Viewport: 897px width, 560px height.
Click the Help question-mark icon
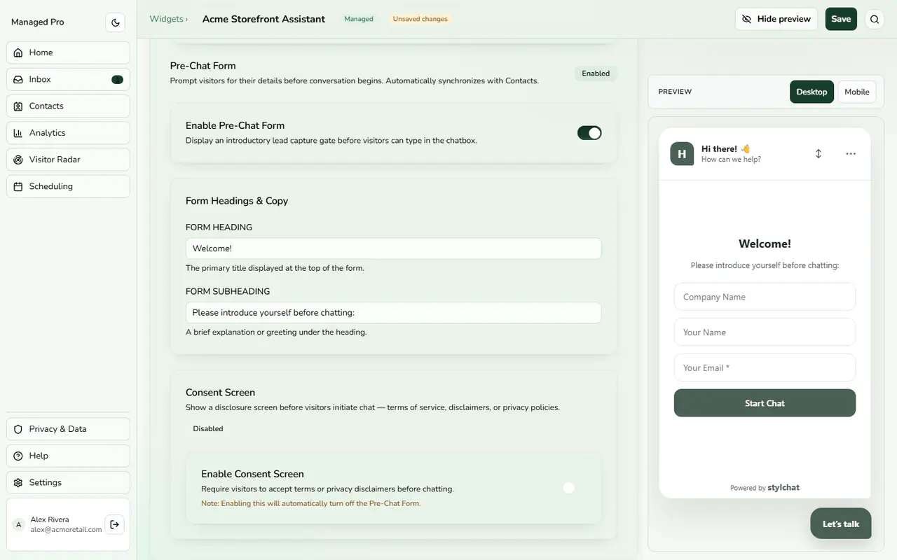pyautogui.click(x=18, y=456)
